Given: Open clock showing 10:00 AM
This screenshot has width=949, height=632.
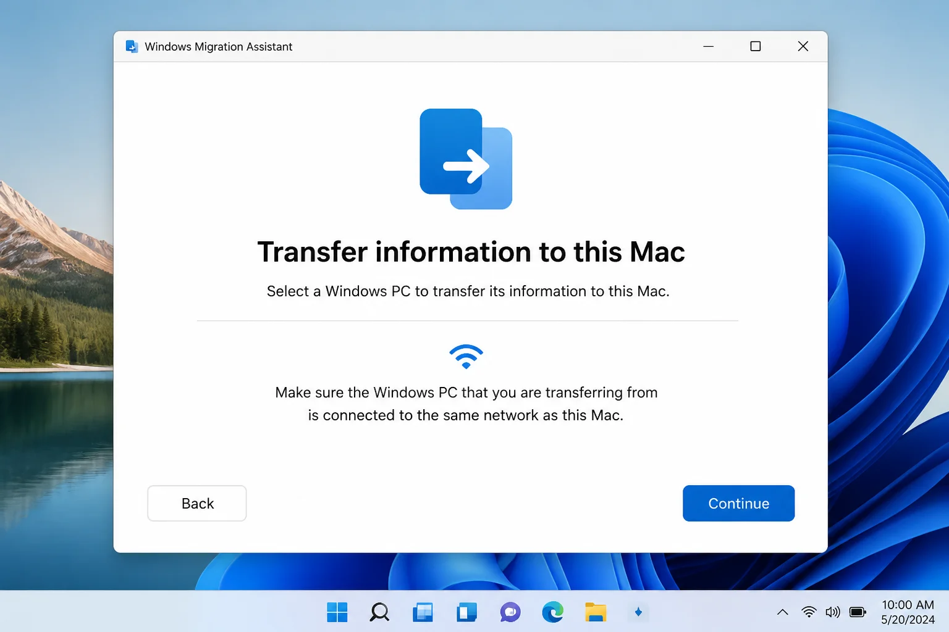Looking at the screenshot, I should click(x=908, y=605).
